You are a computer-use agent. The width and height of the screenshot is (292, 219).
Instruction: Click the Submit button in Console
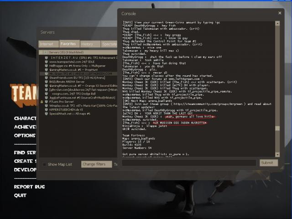pyautogui.click(x=269, y=163)
